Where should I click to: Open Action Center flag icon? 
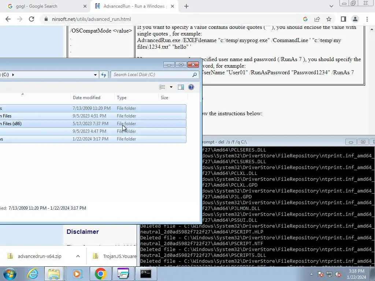pyautogui.click(x=320, y=274)
